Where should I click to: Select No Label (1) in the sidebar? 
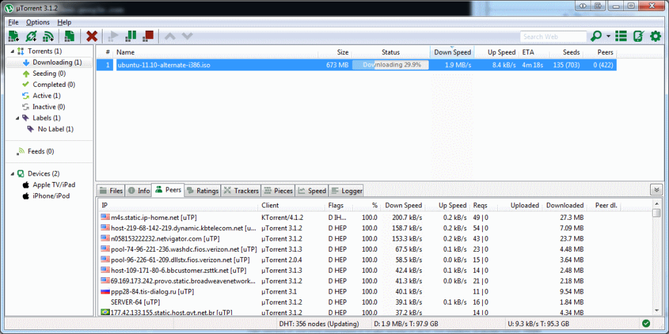(56, 129)
